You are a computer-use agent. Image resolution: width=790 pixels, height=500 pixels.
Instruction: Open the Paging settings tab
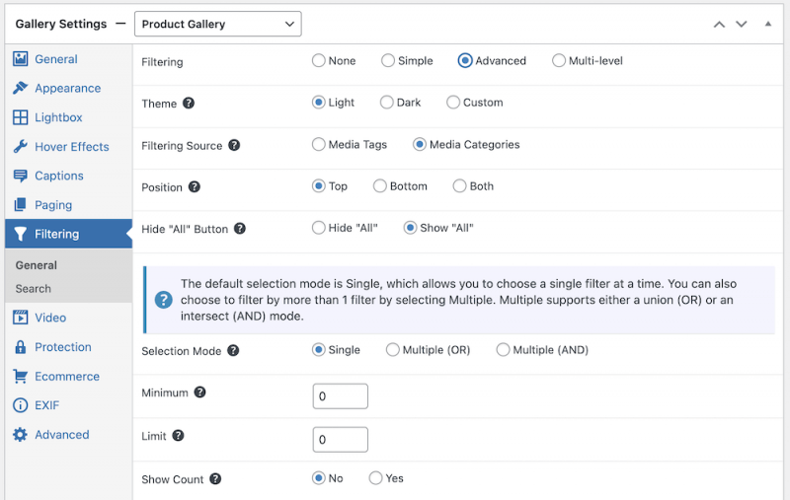pyautogui.click(x=53, y=205)
